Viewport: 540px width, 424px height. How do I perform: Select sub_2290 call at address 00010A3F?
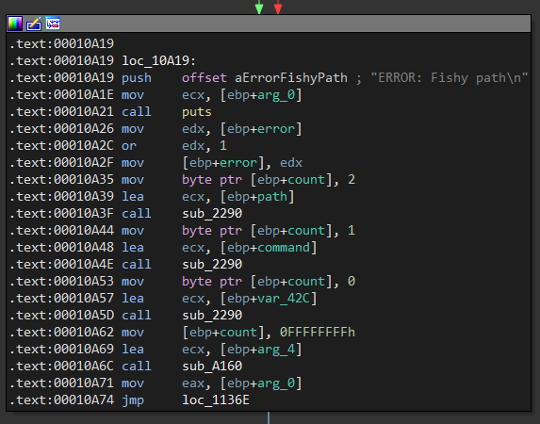(212, 214)
